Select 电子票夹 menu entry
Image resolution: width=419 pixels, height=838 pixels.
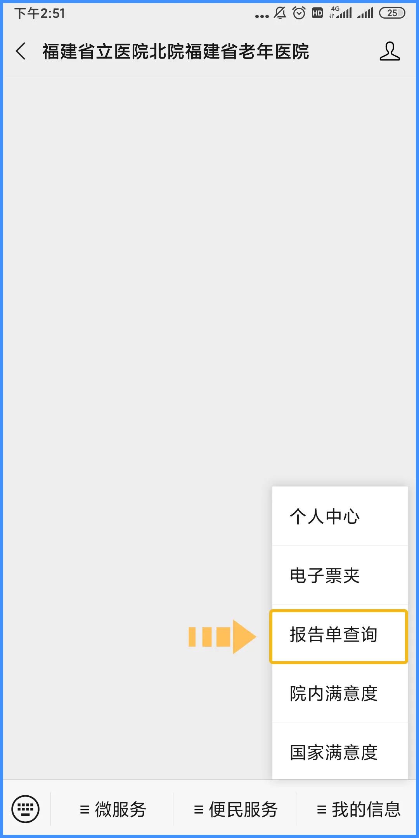click(x=340, y=575)
